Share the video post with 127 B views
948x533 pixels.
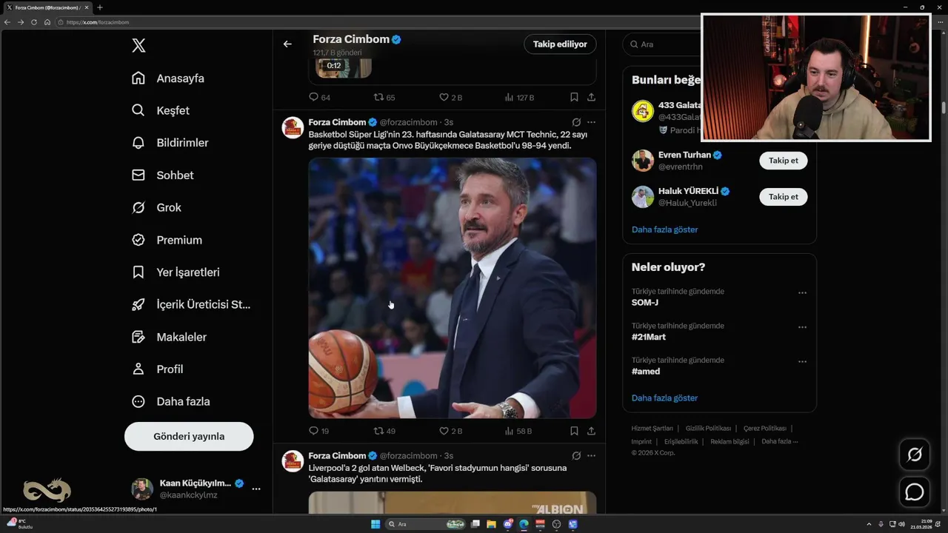click(591, 97)
